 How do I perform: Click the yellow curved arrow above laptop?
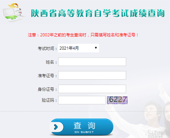[x=14, y=6]
